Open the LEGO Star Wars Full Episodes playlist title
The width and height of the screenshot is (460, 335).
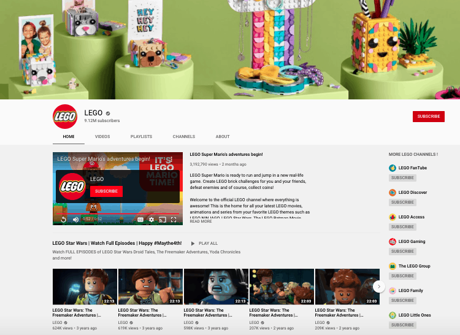[x=117, y=243]
